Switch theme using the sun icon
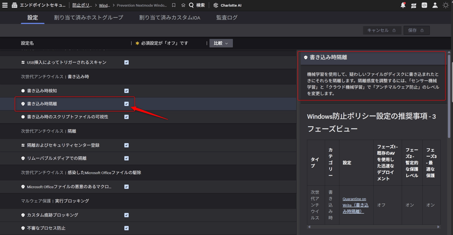This screenshot has height=235, width=453. click(x=445, y=5)
